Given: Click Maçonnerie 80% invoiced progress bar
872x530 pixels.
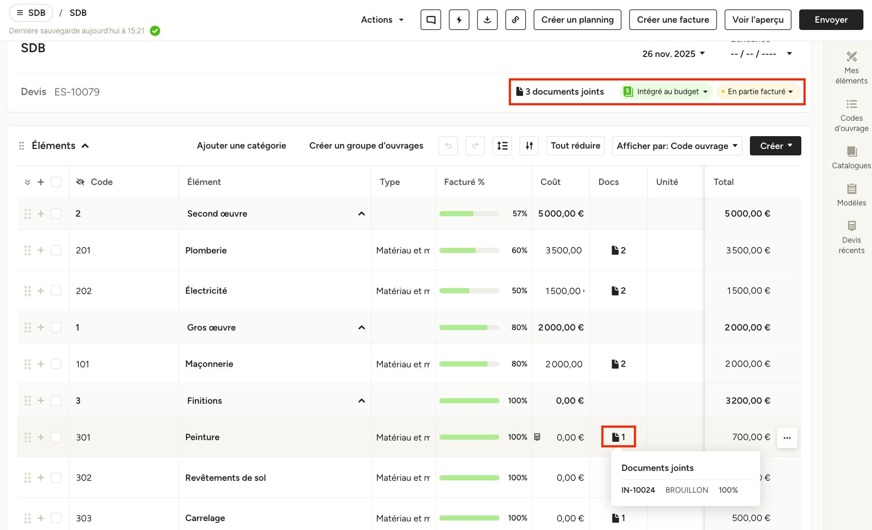Looking at the screenshot, I should pyautogui.click(x=469, y=364).
